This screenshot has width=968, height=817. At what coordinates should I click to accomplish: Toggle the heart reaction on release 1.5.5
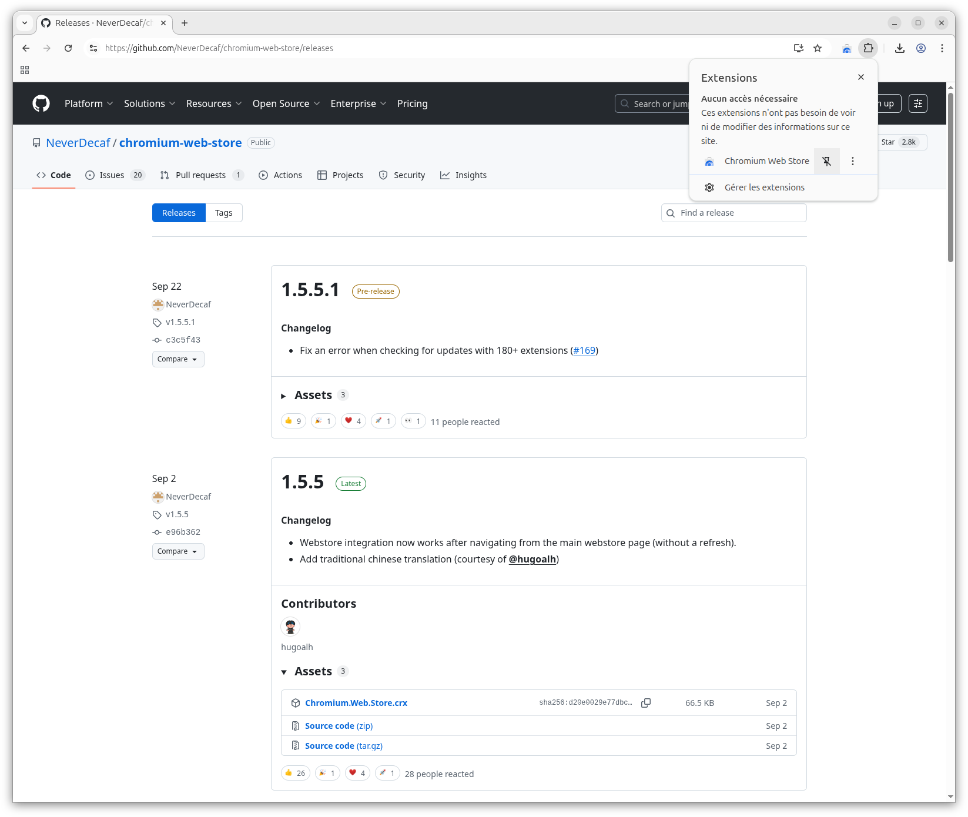click(x=357, y=773)
